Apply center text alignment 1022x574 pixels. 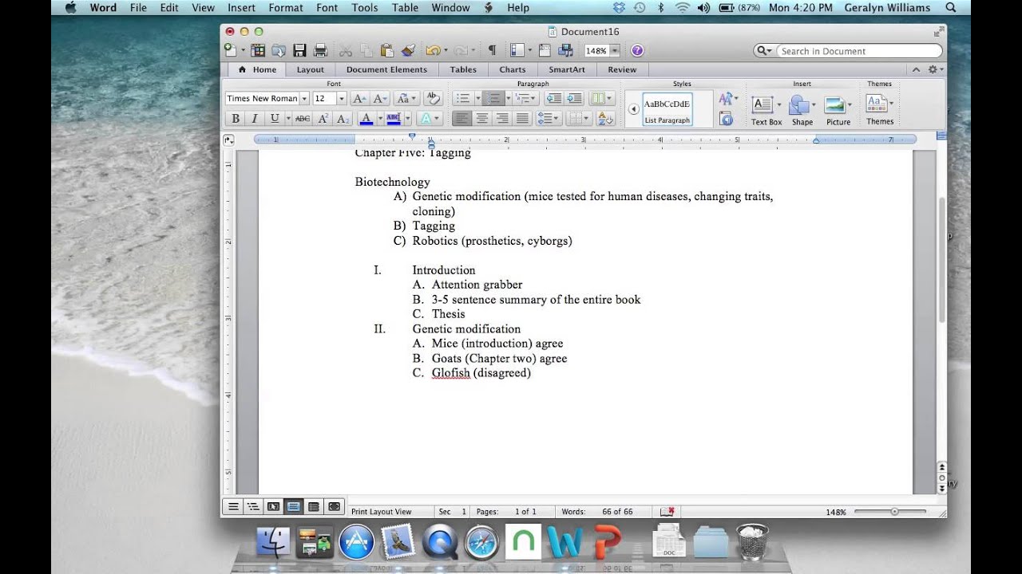point(481,119)
